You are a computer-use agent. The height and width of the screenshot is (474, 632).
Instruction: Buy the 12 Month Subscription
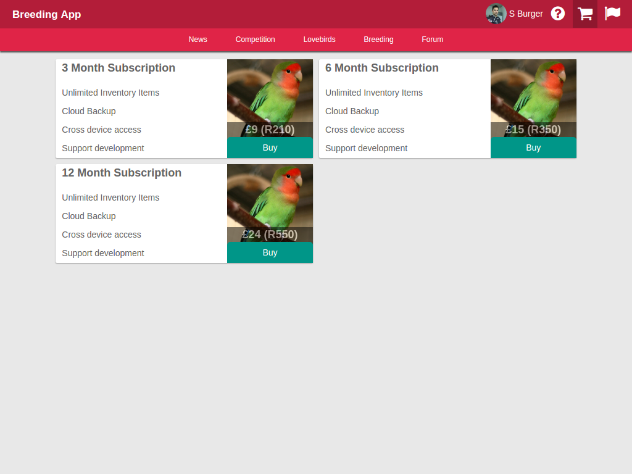click(270, 252)
